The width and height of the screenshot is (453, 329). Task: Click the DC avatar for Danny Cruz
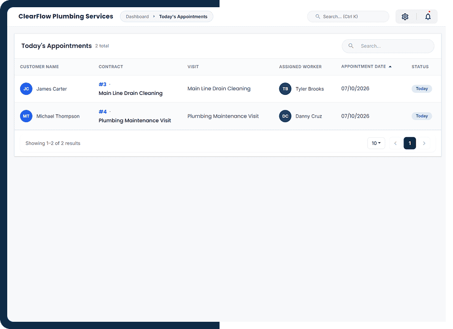[285, 116]
